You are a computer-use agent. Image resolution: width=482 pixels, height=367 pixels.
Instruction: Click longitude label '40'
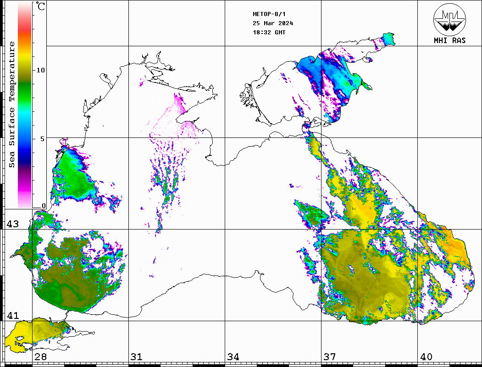tap(426, 357)
